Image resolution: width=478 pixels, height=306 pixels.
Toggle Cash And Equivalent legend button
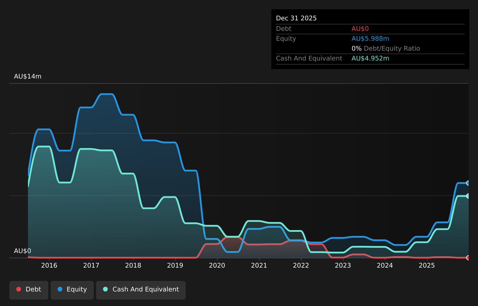point(141,290)
